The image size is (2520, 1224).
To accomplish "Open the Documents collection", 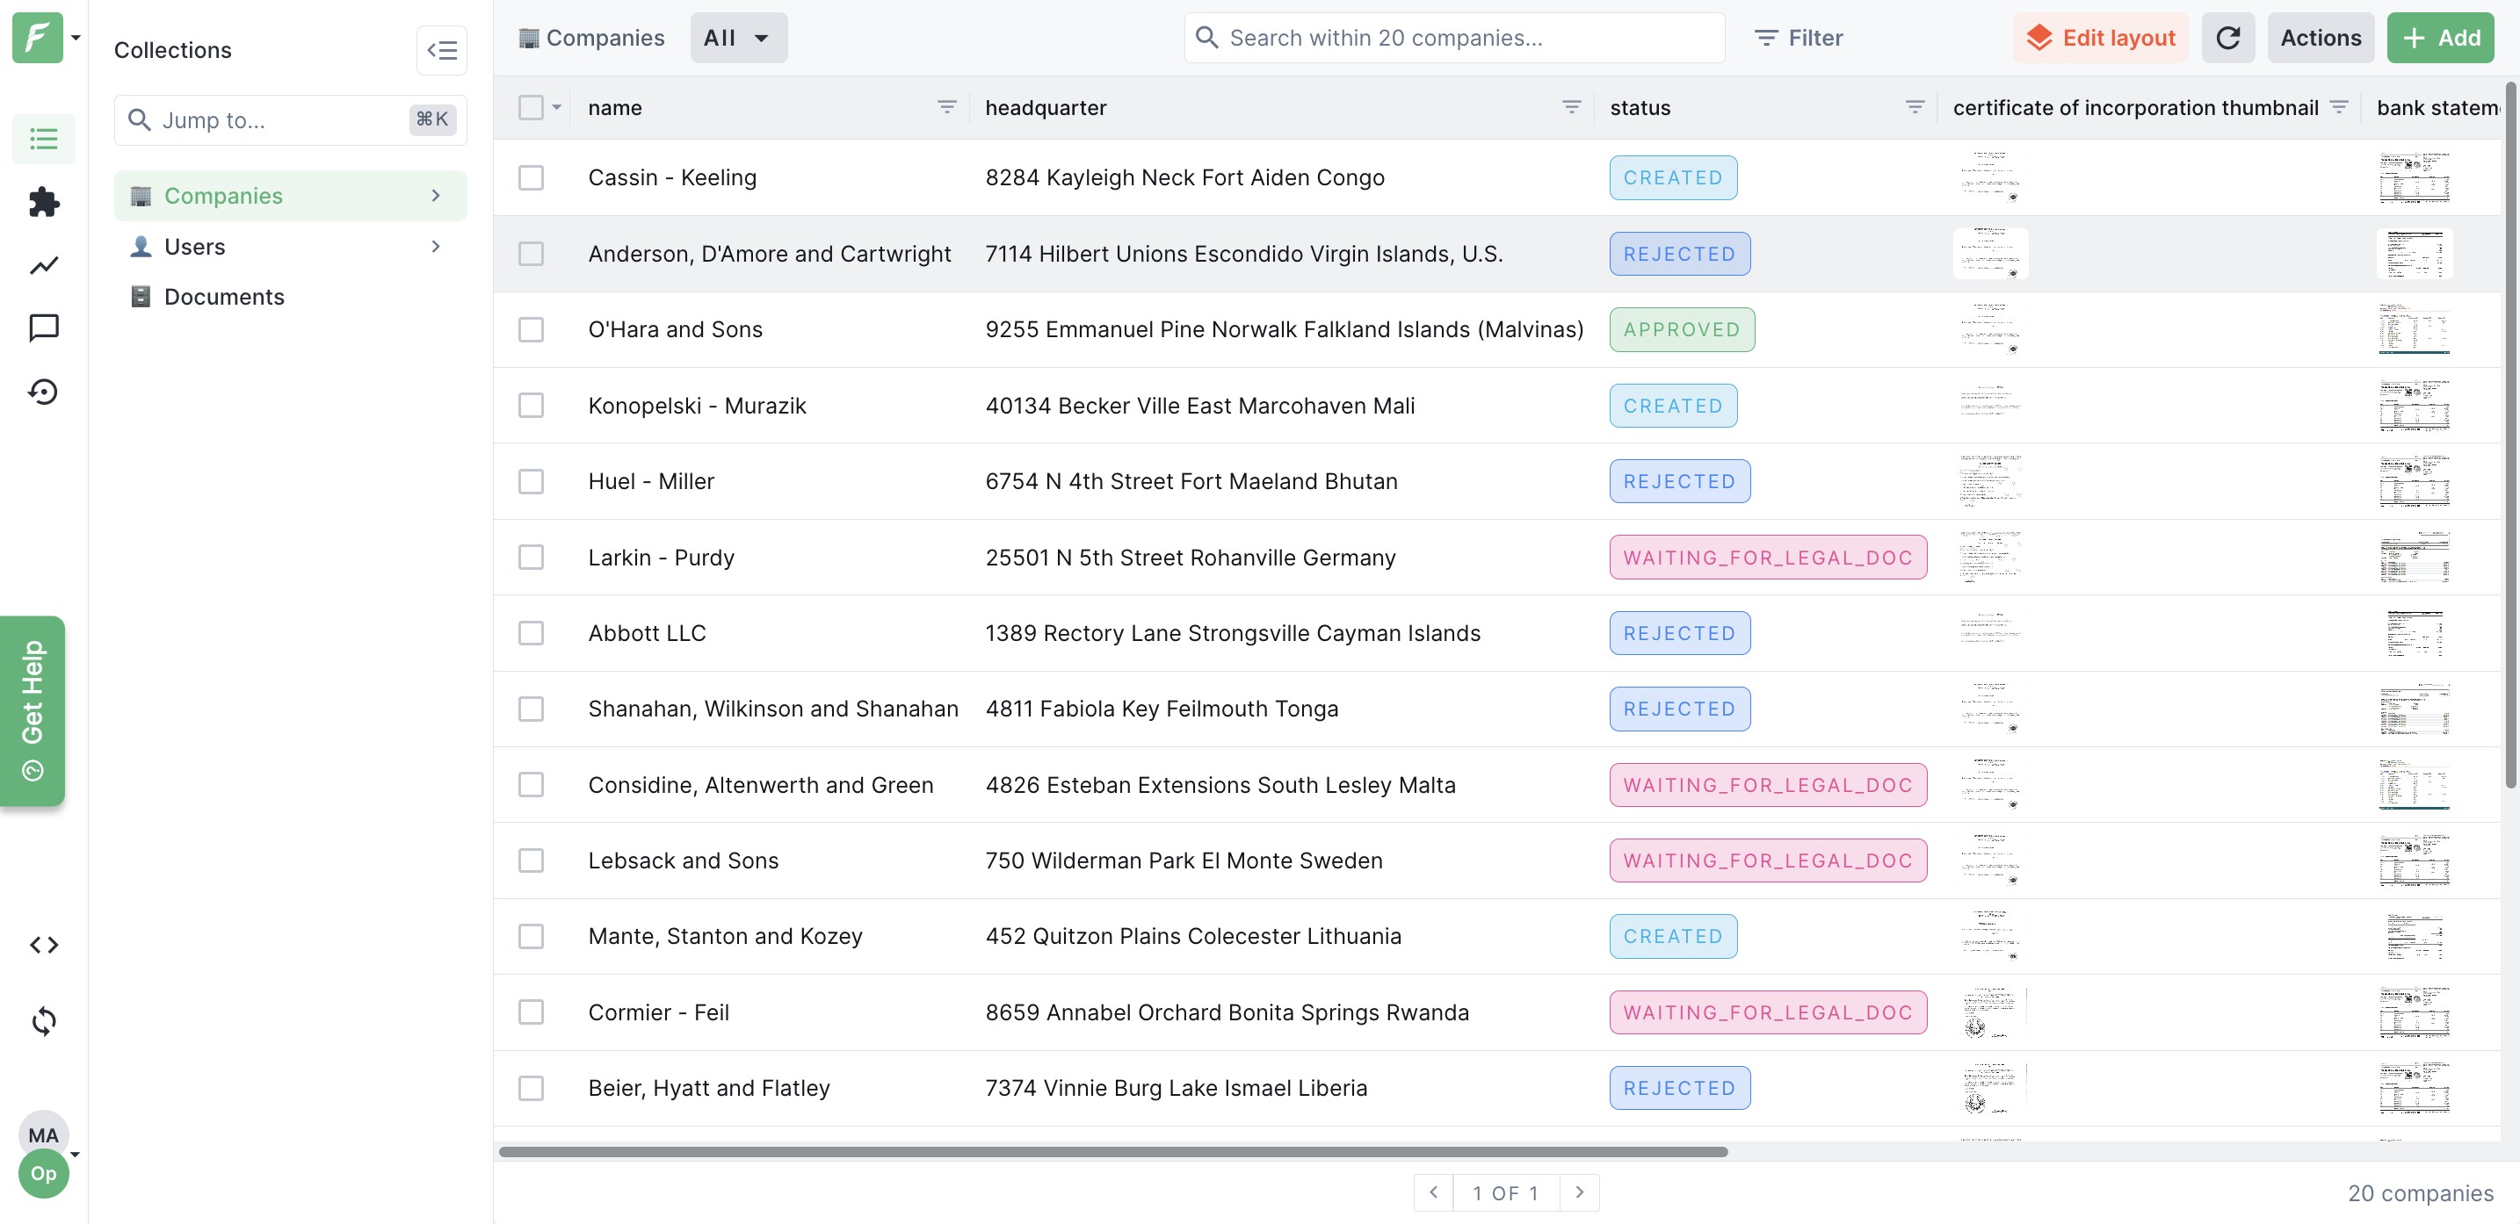I will (x=224, y=297).
